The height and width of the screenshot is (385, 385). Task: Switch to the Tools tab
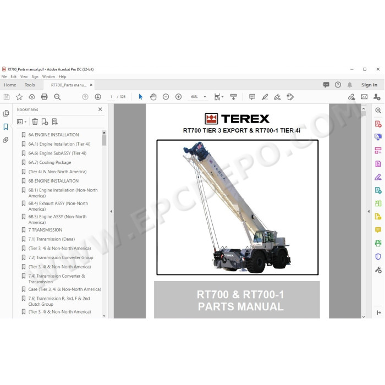30,85
